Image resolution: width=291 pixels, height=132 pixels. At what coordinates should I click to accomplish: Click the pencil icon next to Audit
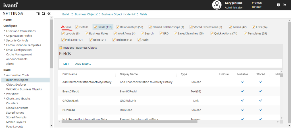coord(139,40)
